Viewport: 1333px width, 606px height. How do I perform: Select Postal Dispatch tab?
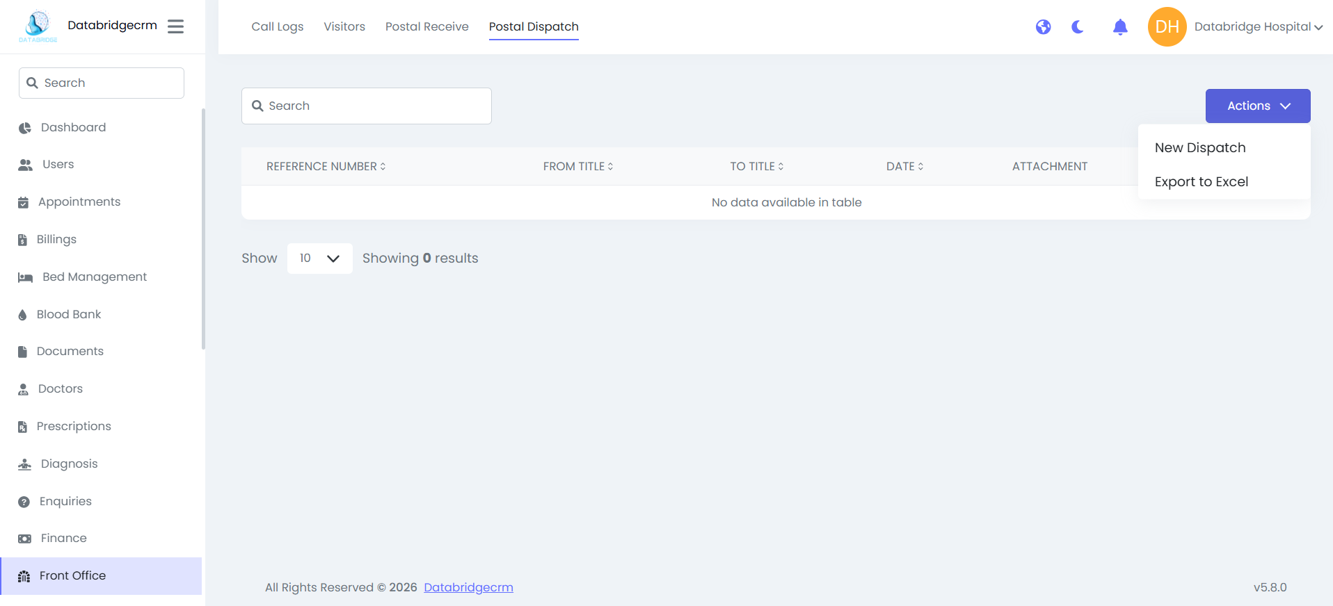pos(534,27)
